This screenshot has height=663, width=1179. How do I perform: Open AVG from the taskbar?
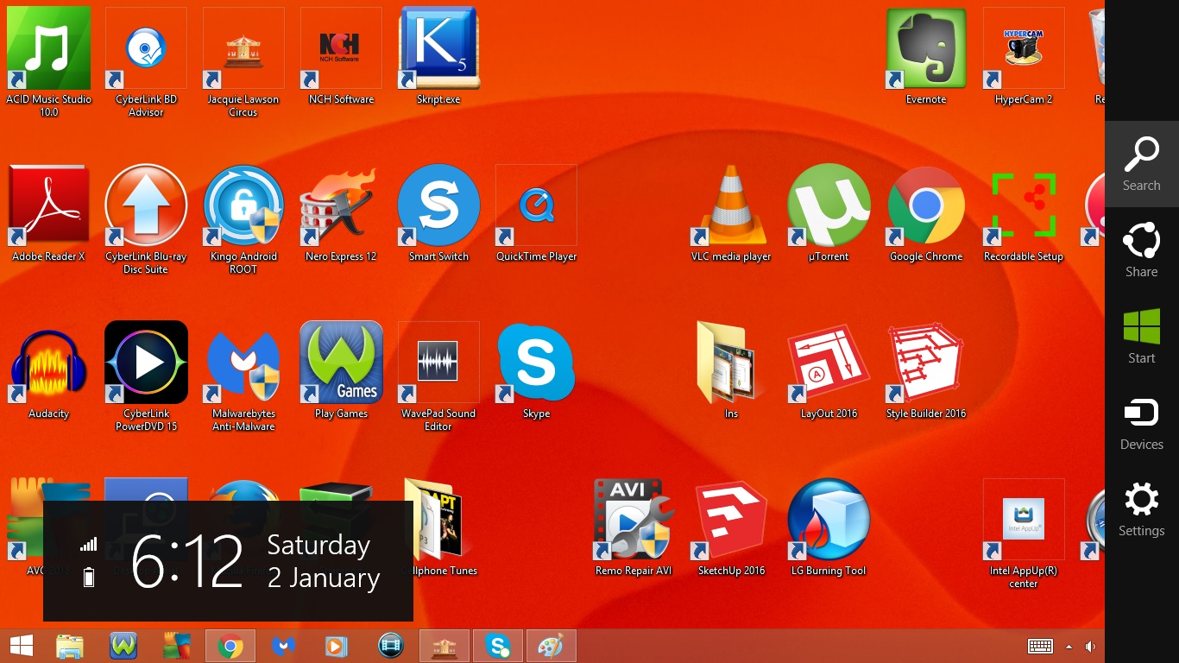click(x=177, y=646)
